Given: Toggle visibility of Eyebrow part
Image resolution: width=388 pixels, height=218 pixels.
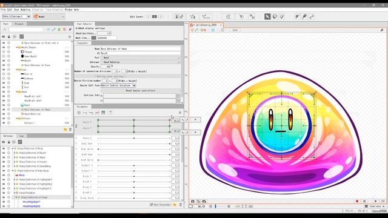Looking at the screenshot, I should pyautogui.click(x=4, y=78).
